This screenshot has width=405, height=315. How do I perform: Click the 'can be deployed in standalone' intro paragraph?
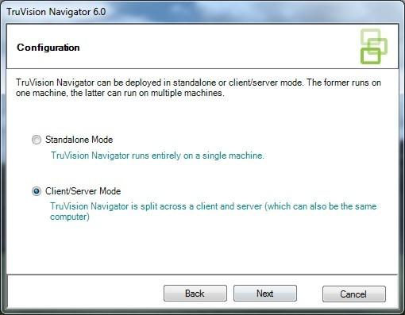pos(199,87)
